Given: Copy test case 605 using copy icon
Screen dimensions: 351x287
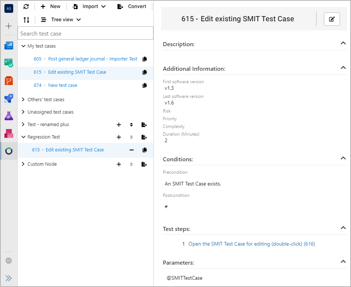Looking at the screenshot, I should 144,59.
